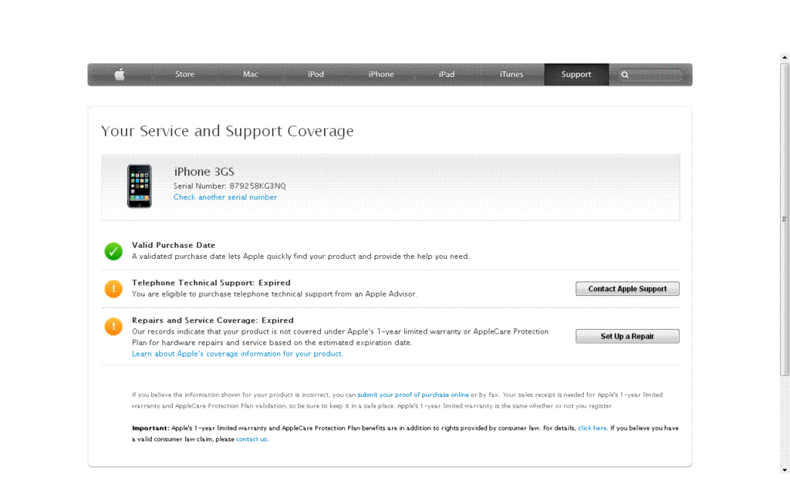This screenshot has height=493, width=790.
Task: Click the green checkmark Valid Purchase icon
Action: click(113, 251)
